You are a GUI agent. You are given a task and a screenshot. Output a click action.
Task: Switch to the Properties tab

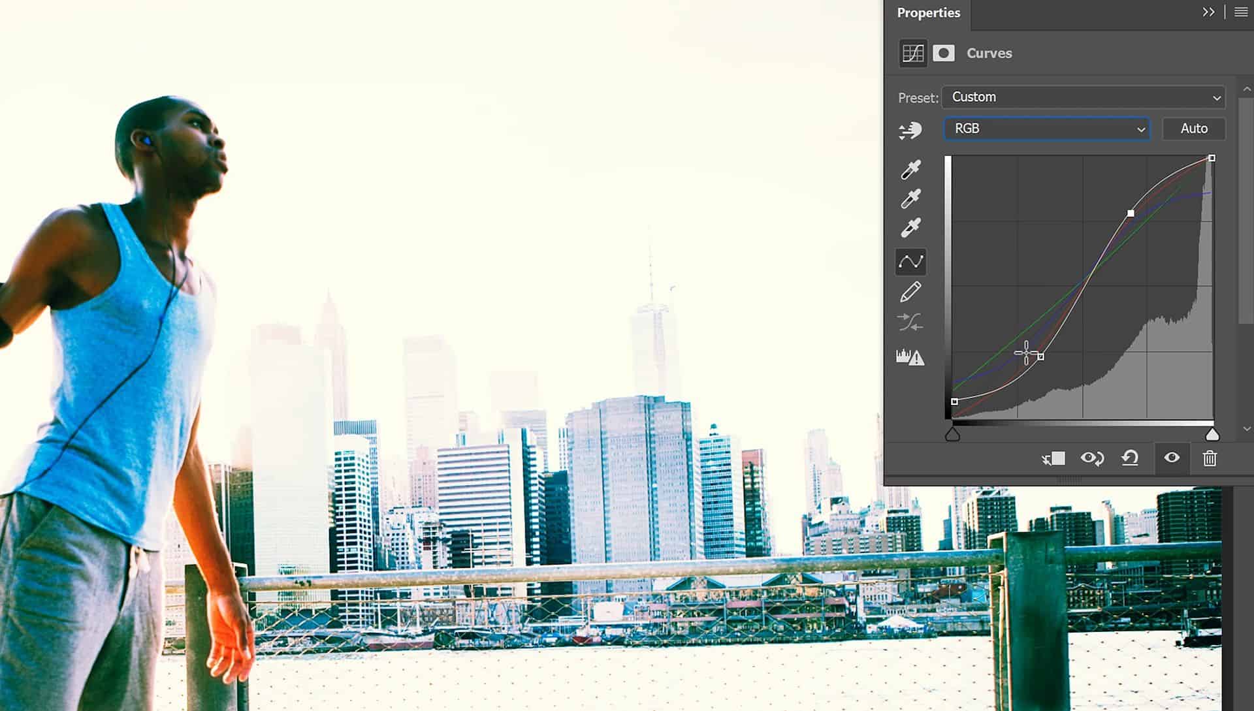[928, 13]
